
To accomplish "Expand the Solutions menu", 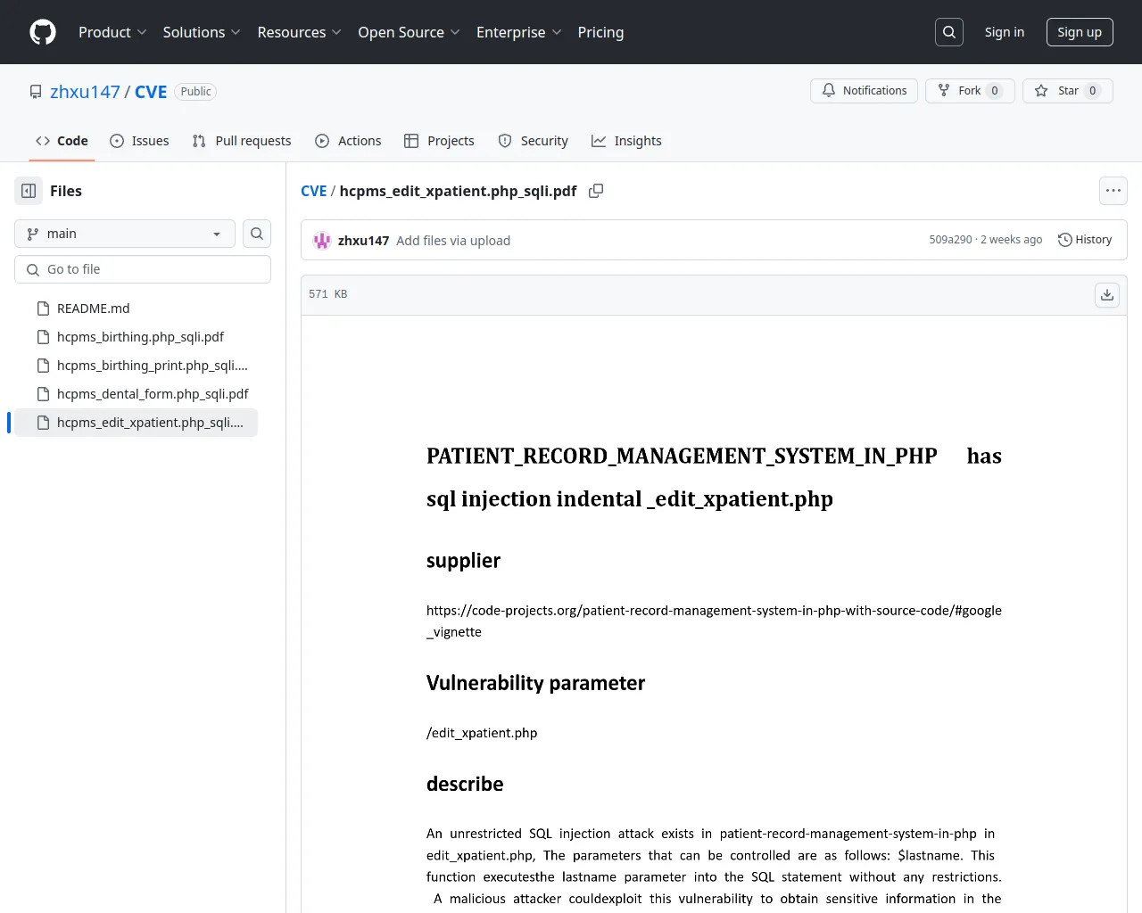I will tap(202, 32).
